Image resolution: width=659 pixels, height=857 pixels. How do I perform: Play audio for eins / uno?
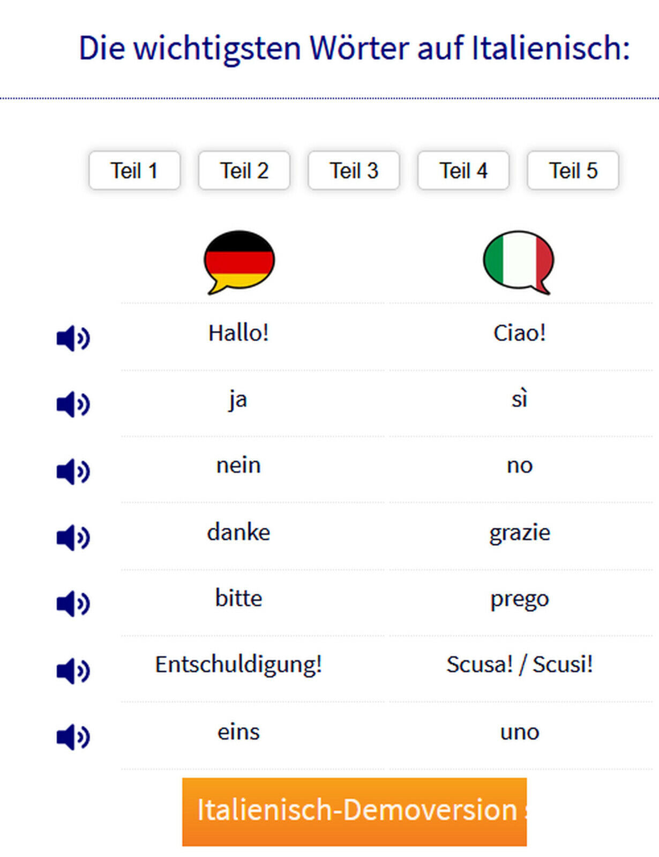pyautogui.click(x=73, y=736)
